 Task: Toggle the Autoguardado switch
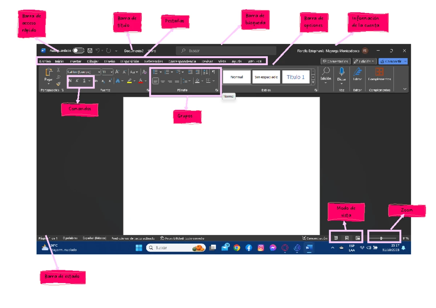click(78, 51)
